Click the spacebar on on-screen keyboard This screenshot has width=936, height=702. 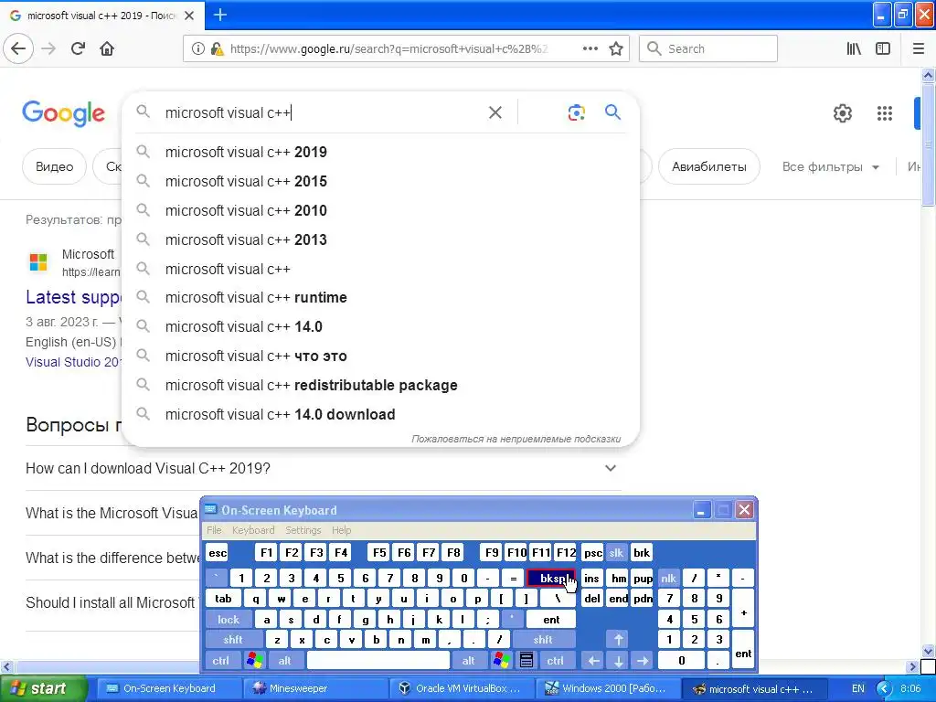click(x=378, y=660)
